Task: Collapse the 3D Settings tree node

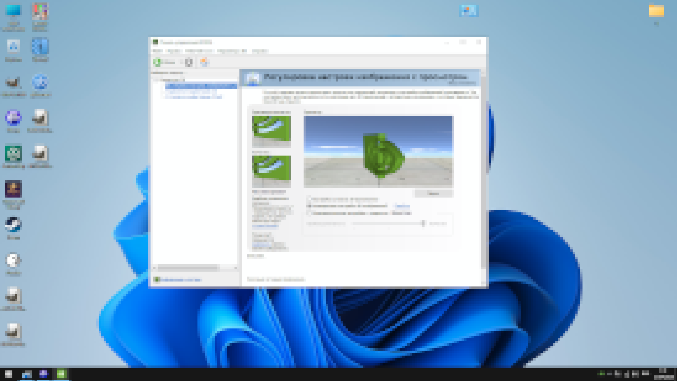Action: [x=155, y=80]
